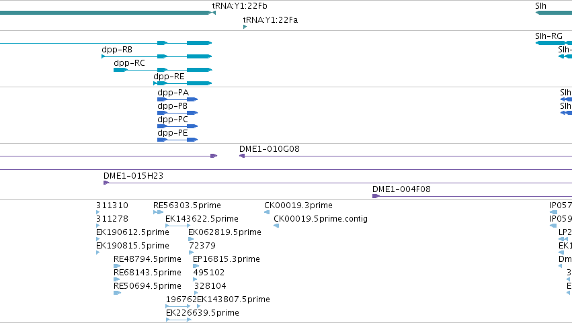Viewport: 572px width, 323px height.
Task: Click the dpp-PC protein label
Action: click(173, 120)
